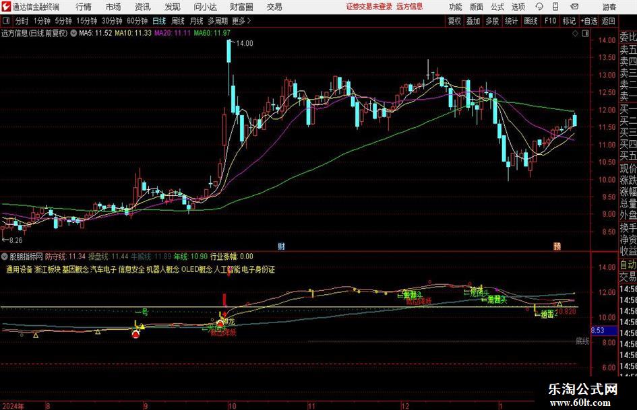Click the 游客 guest account label

(609, 7)
